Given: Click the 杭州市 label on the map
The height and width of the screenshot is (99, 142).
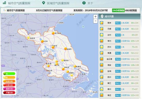Looking at the screenshot, I should (x=66, y=86).
